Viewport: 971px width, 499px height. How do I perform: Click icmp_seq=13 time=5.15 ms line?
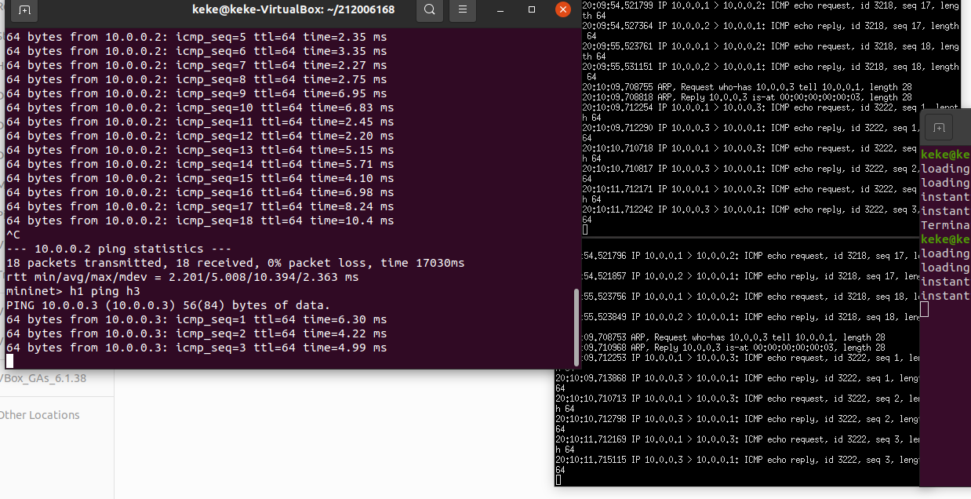pyautogui.click(x=199, y=150)
